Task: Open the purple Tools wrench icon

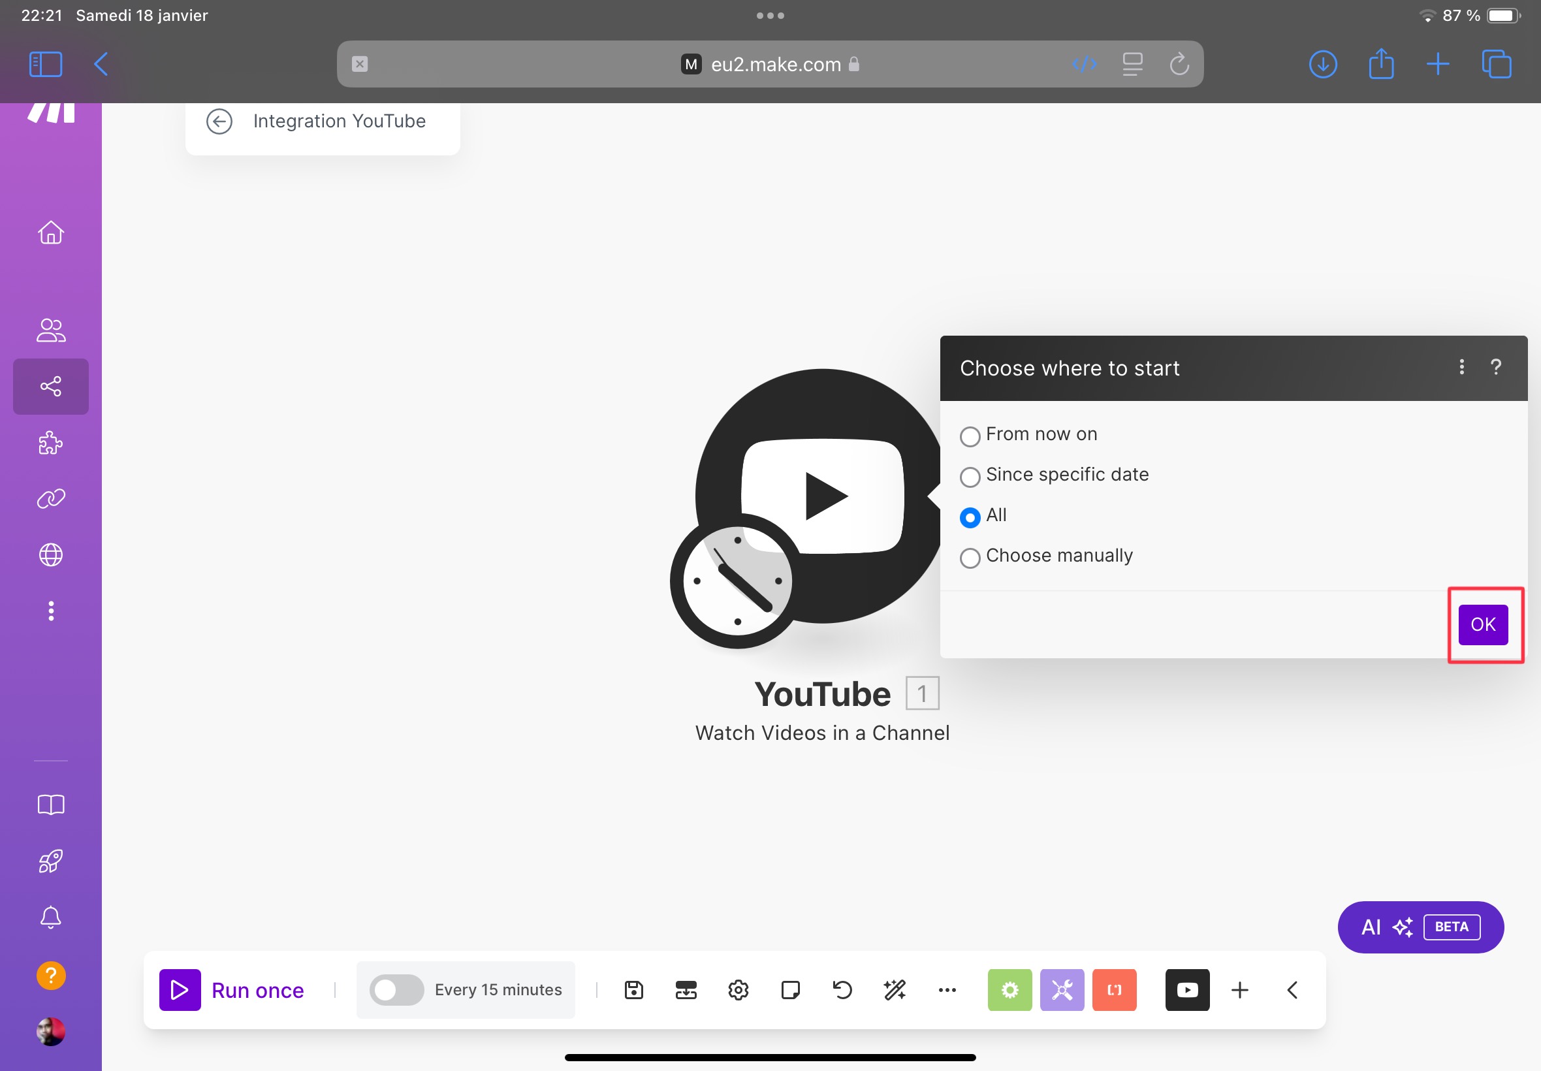Action: (1062, 990)
